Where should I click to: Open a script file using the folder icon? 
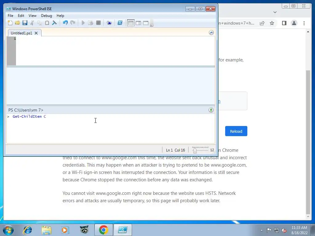point(18,23)
